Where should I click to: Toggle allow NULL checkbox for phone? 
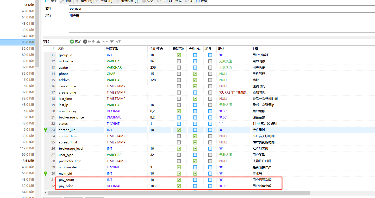(195, 74)
